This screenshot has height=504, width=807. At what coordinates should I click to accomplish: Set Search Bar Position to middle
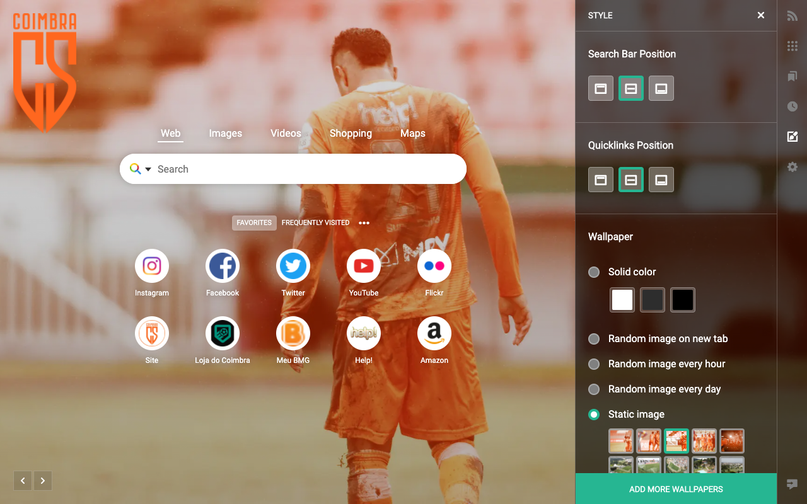(631, 88)
